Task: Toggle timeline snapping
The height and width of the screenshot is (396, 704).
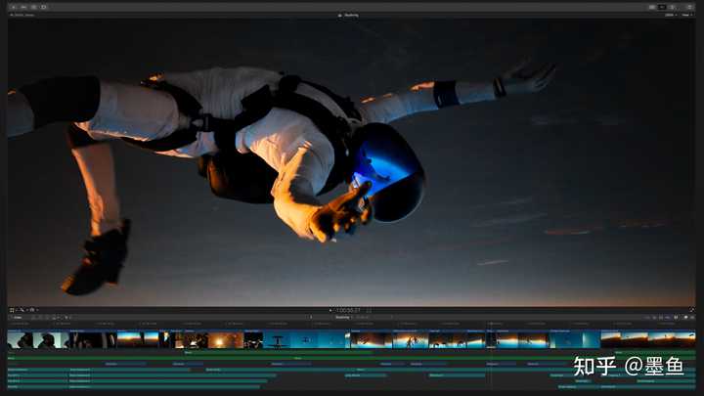Action: pos(668,318)
